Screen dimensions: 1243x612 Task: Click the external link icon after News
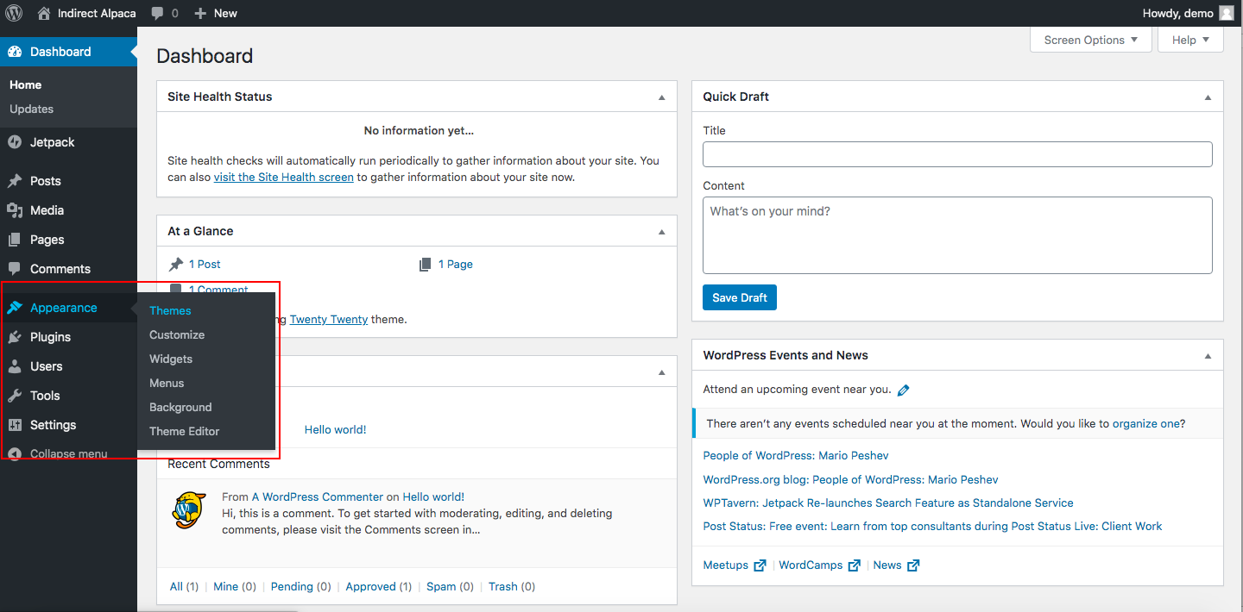pyautogui.click(x=913, y=565)
